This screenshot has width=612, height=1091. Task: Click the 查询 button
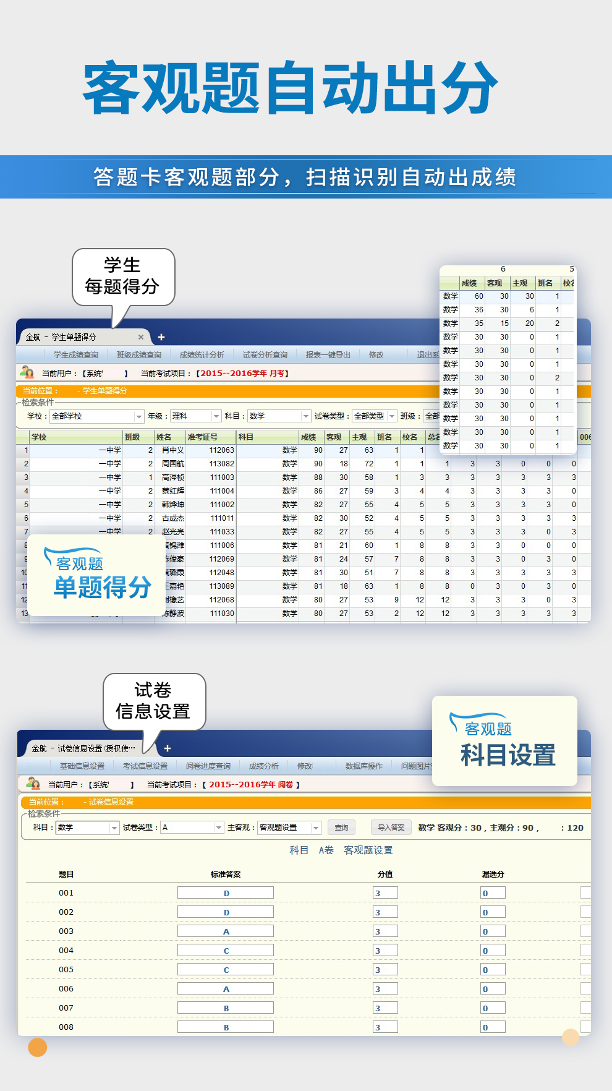tap(342, 828)
